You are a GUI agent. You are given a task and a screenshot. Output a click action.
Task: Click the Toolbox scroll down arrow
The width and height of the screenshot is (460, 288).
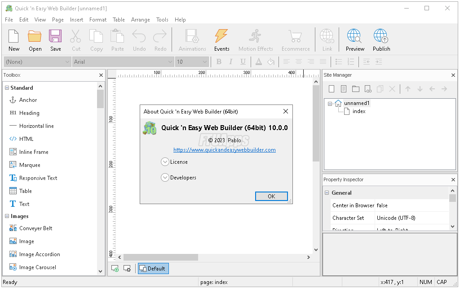point(100,271)
